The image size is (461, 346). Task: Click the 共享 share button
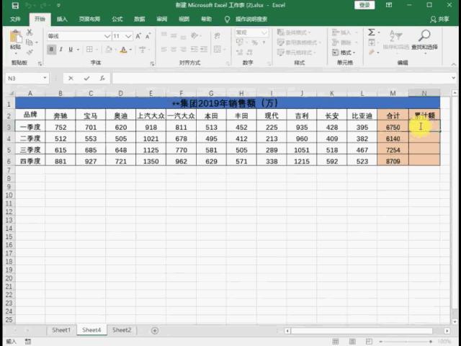(439, 19)
